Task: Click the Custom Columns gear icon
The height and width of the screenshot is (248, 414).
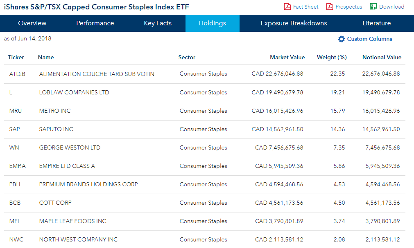Action: point(342,39)
